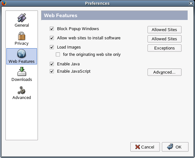This screenshot has width=195, height=158.
Task: Toggle the Block Popup Windows checkbox
Action: 52,29
